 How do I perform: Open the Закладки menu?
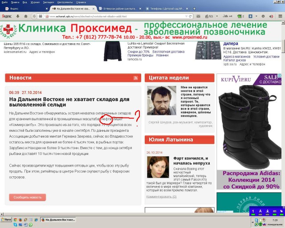click(x=49, y=2)
